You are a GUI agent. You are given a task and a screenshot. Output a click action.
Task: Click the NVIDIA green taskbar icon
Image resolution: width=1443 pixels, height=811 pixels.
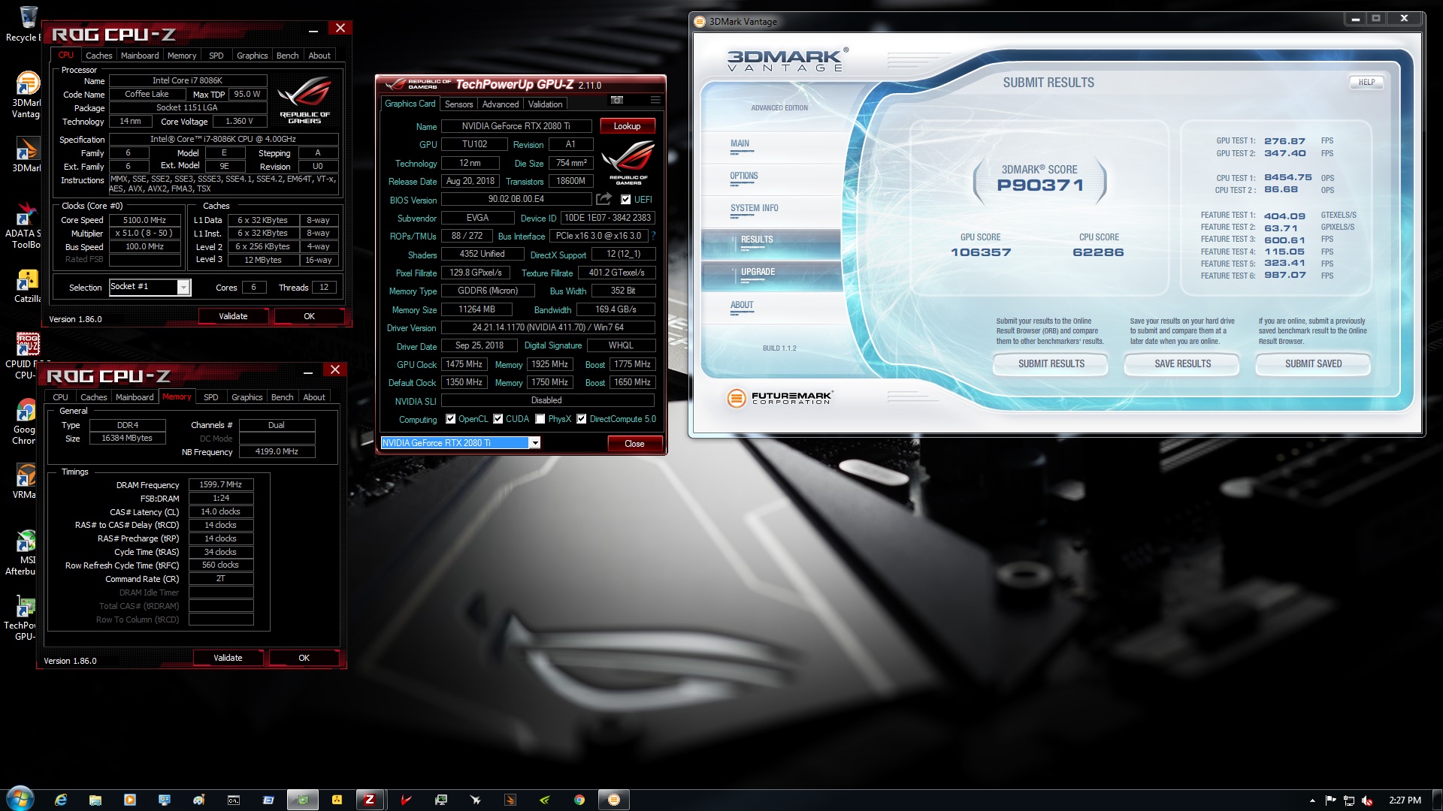point(545,800)
